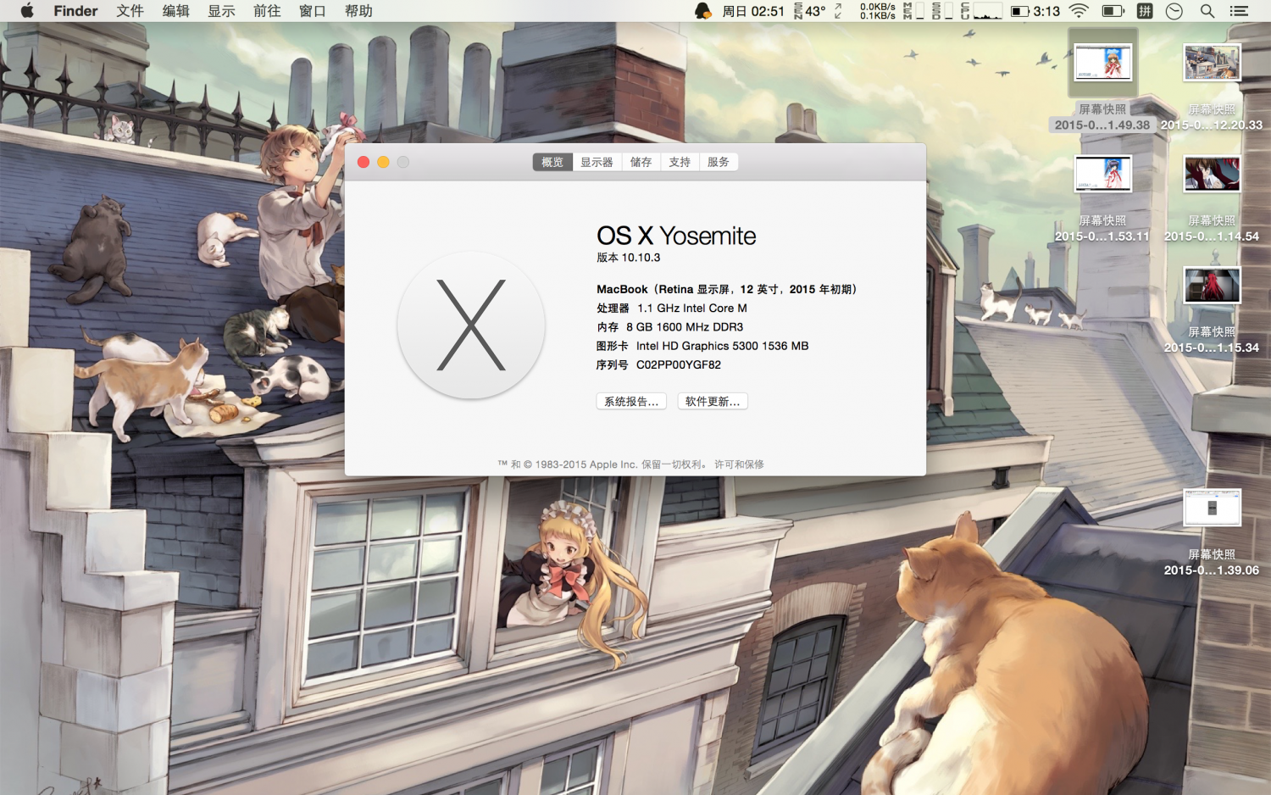
Task: Click the serial number C02PP00YGF82
Action: pos(679,365)
